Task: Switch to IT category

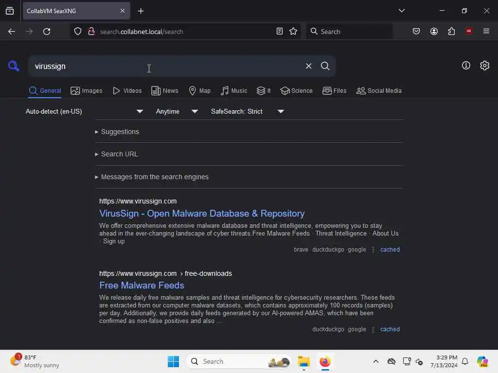Action: click(264, 91)
